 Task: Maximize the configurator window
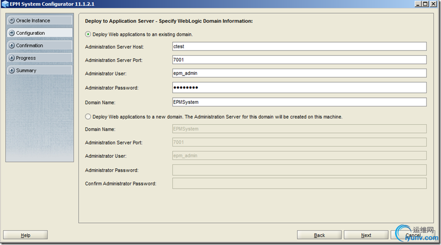[x=425, y=4]
